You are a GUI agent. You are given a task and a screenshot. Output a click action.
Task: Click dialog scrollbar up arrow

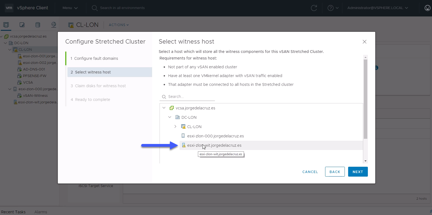pyautogui.click(x=365, y=57)
